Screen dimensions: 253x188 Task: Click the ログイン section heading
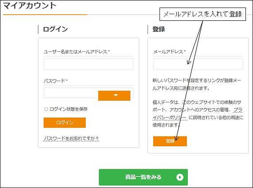(55, 29)
